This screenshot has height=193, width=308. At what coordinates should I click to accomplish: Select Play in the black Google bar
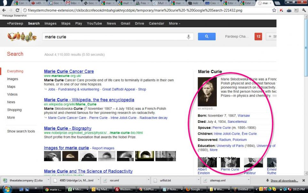pyautogui.click(x=79, y=23)
